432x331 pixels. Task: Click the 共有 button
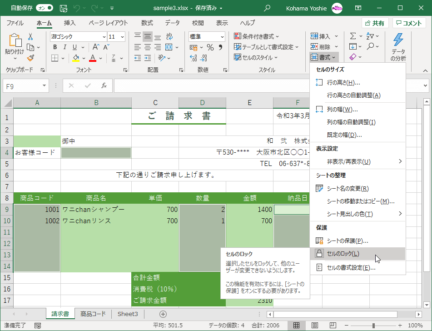(376, 23)
